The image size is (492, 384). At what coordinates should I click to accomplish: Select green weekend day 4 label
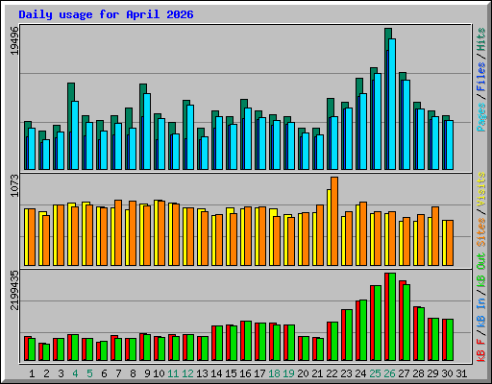pyautogui.click(x=75, y=373)
